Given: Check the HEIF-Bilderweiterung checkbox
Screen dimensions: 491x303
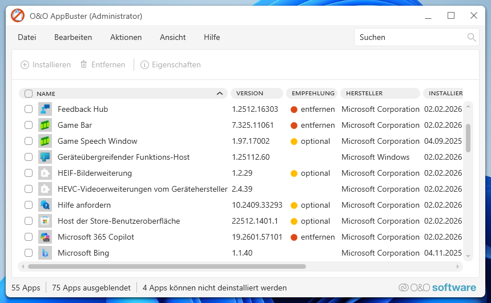Looking at the screenshot, I should [x=29, y=173].
